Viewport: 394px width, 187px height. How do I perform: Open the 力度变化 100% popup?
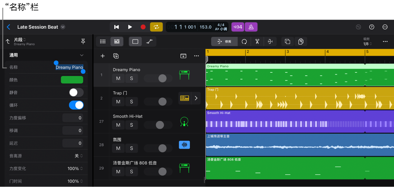(75, 169)
